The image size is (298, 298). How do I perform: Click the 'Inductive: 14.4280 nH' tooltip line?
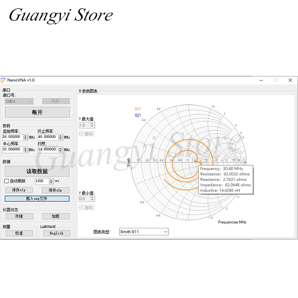(x=220, y=190)
